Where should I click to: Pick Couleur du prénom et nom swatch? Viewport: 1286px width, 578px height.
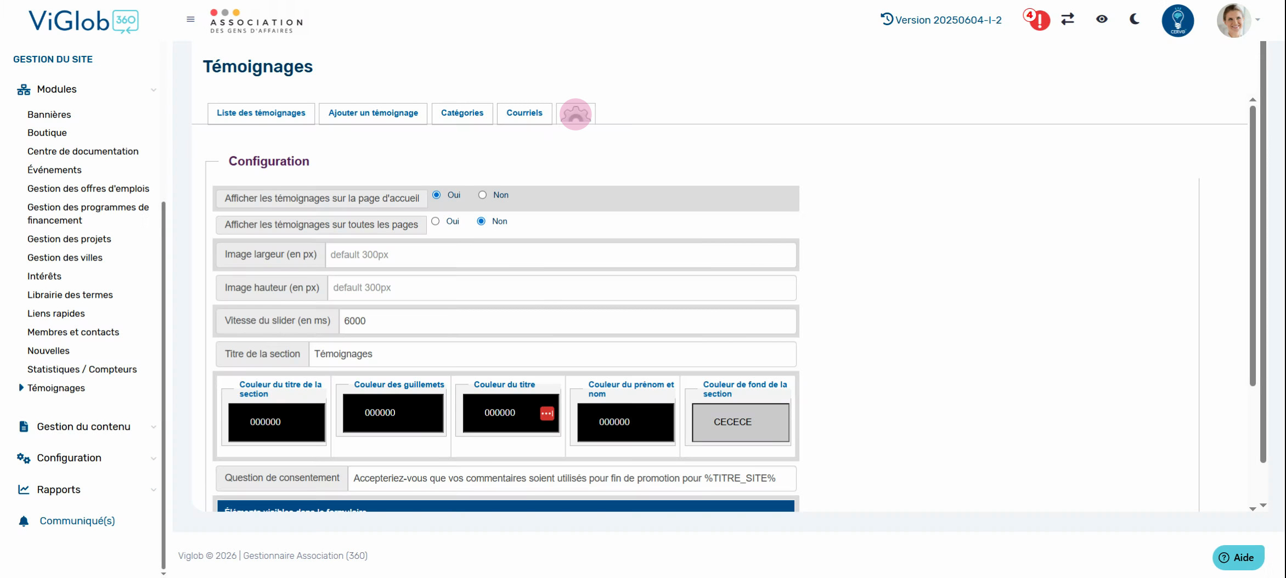625,422
